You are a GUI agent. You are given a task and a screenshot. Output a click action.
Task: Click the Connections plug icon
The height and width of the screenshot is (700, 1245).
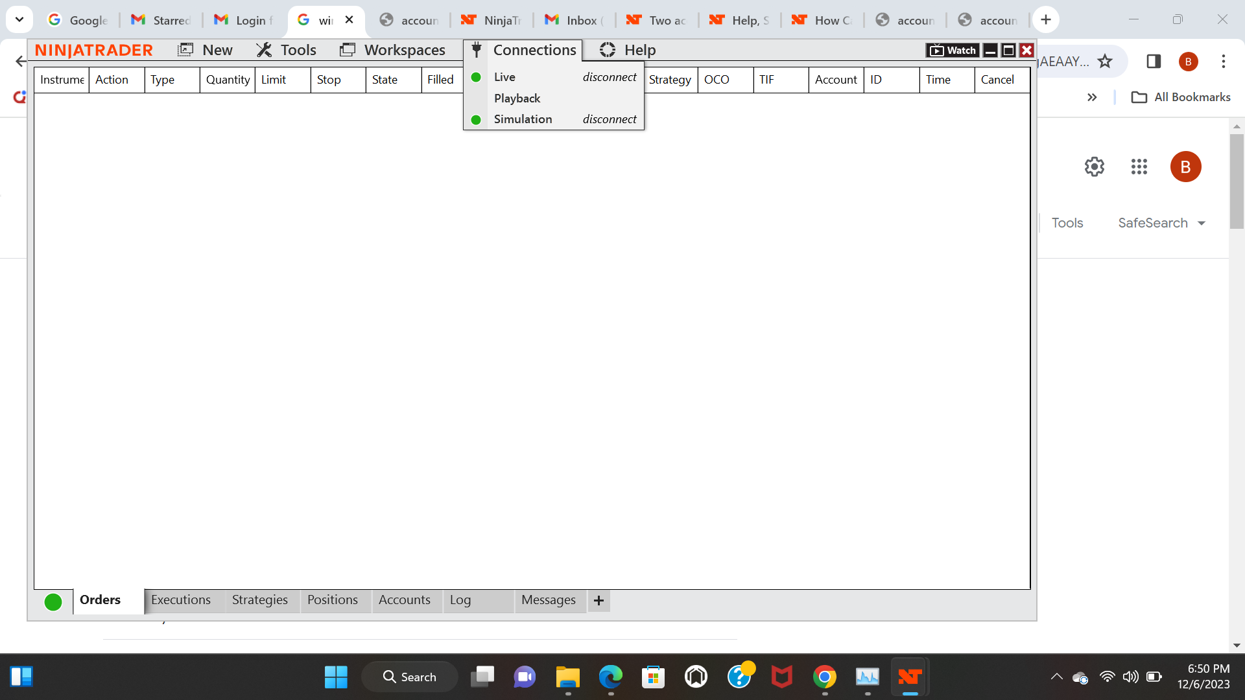(x=477, y=50)
